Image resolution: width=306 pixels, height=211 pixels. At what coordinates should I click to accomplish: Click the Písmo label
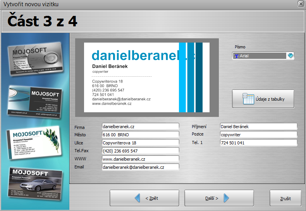[240, 47]
